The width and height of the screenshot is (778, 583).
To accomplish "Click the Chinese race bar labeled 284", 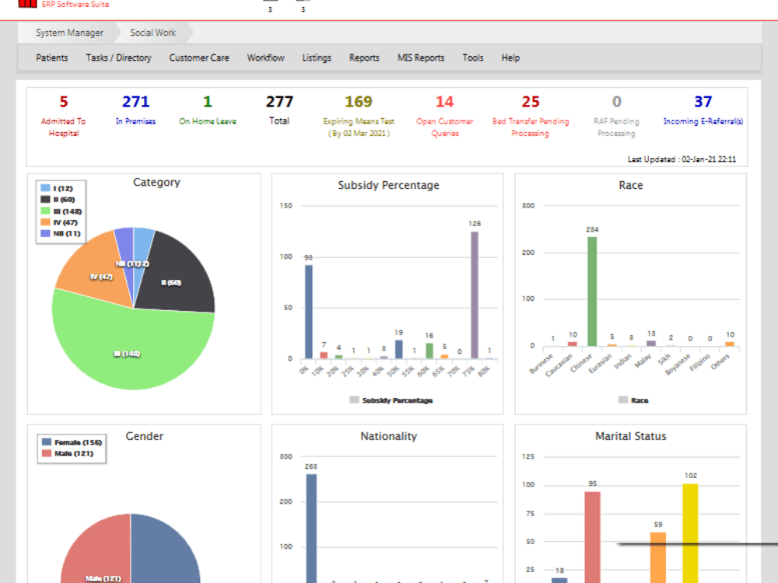I will pos(592,291).
